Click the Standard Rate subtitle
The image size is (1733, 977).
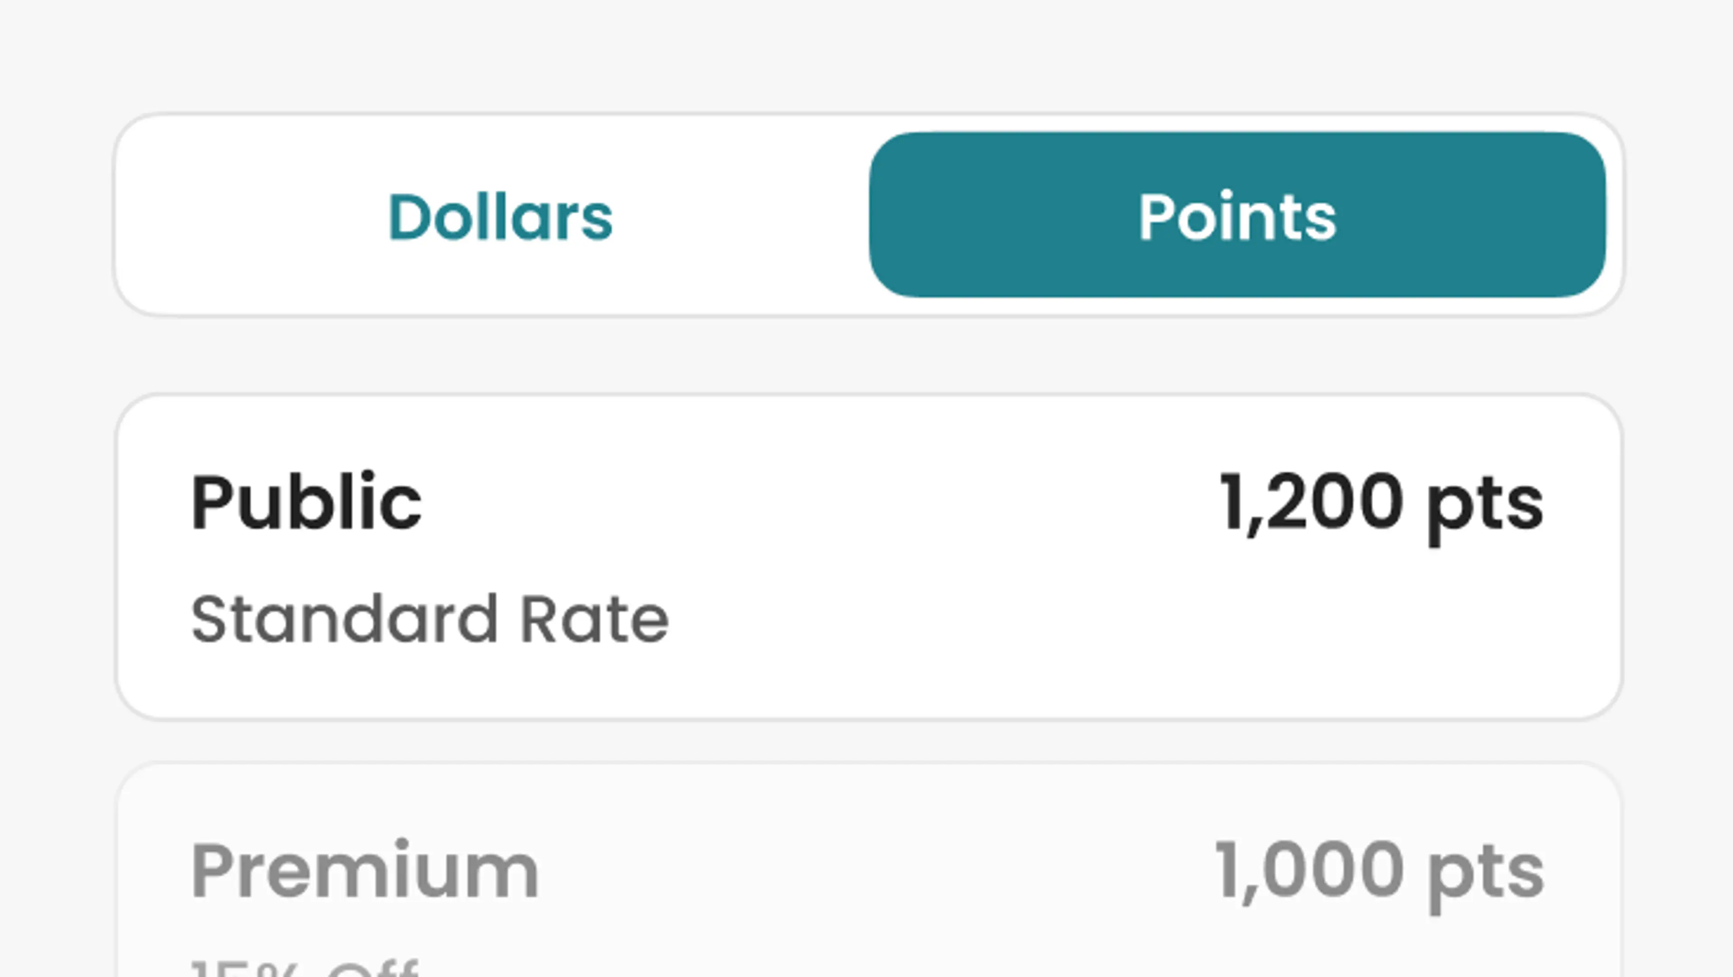coord(429,619)
